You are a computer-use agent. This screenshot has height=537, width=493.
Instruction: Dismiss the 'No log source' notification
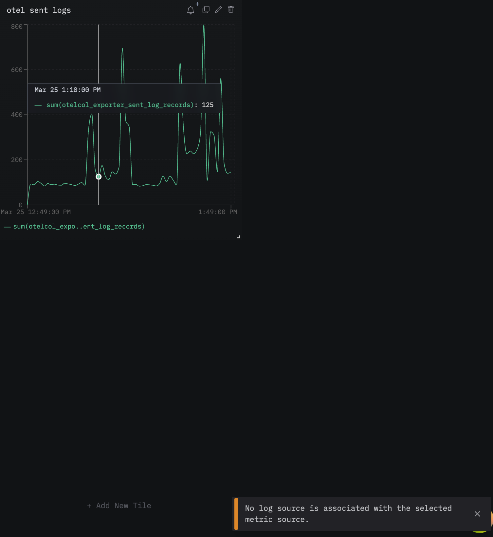click(x=477, y=514)
